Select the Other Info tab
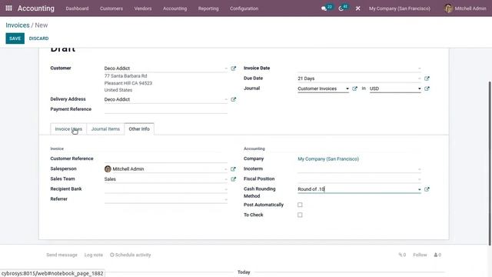Screen dimensions: 492x277 139,128
